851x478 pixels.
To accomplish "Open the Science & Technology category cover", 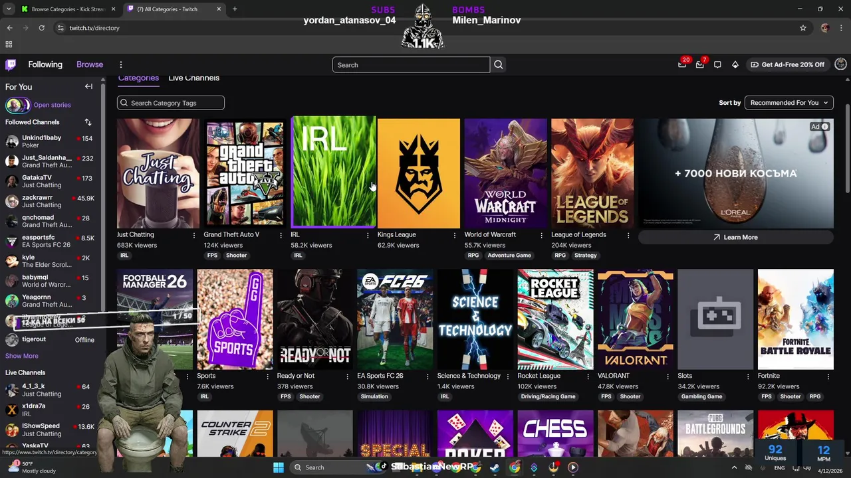I will [x=475, y=319].
